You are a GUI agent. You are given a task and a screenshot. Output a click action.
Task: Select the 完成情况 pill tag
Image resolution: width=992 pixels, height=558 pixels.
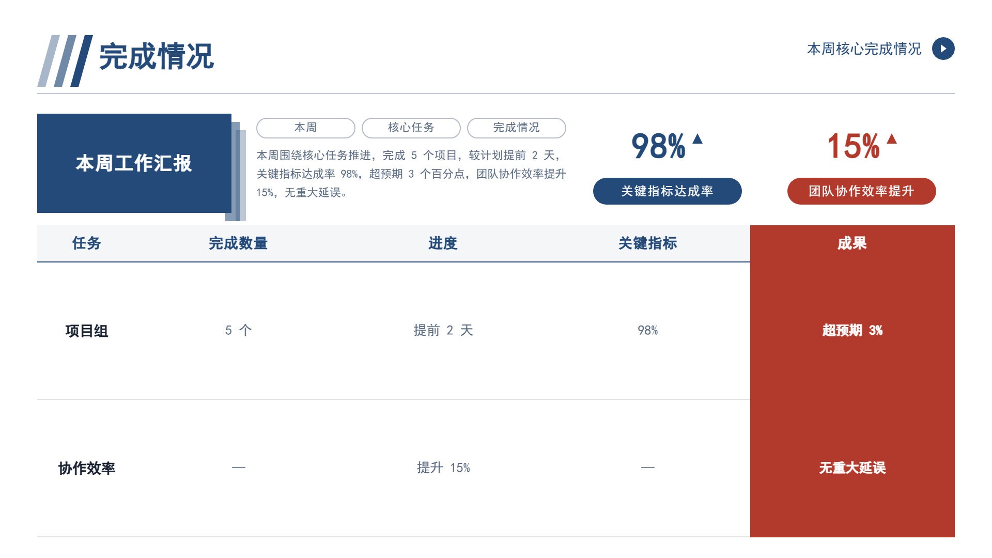[x=517, y=128]
